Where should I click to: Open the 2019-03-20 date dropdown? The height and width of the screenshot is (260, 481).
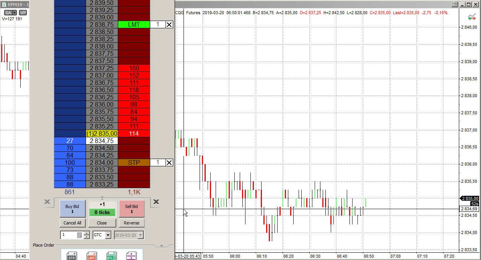141,235
